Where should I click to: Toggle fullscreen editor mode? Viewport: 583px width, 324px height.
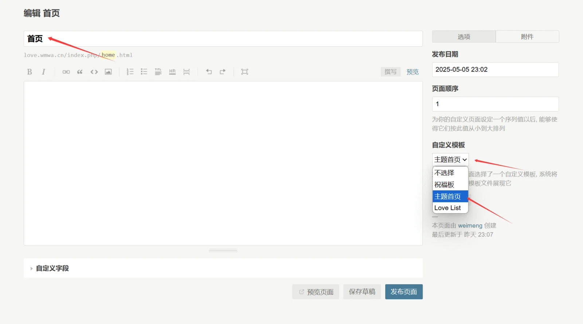tap(244, 72)
